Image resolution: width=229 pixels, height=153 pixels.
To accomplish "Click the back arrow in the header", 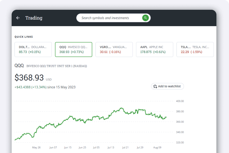I will 18,18.
